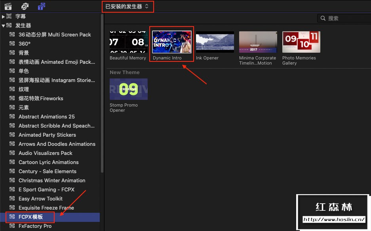
Task: Select Minima Corporate Timeline Motion thumbnail
Action: (x=258, y=42)
